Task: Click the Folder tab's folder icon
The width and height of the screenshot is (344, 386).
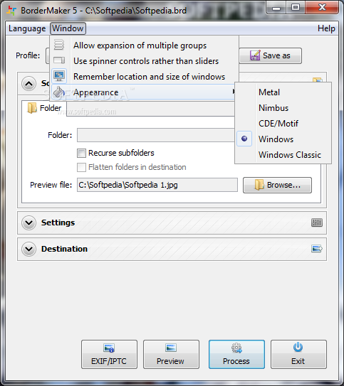Action: pyautogui.click(x=32, y=108)
